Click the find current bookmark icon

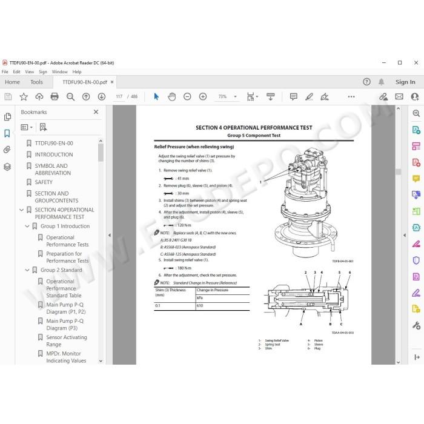tap(43, 127)
